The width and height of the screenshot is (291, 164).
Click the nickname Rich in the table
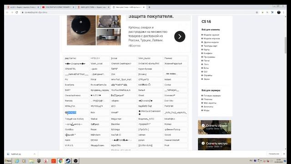(93, 113)
